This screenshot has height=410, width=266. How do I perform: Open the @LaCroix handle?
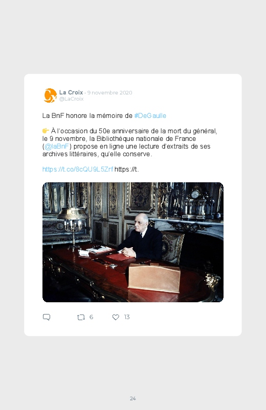(71, 99)
